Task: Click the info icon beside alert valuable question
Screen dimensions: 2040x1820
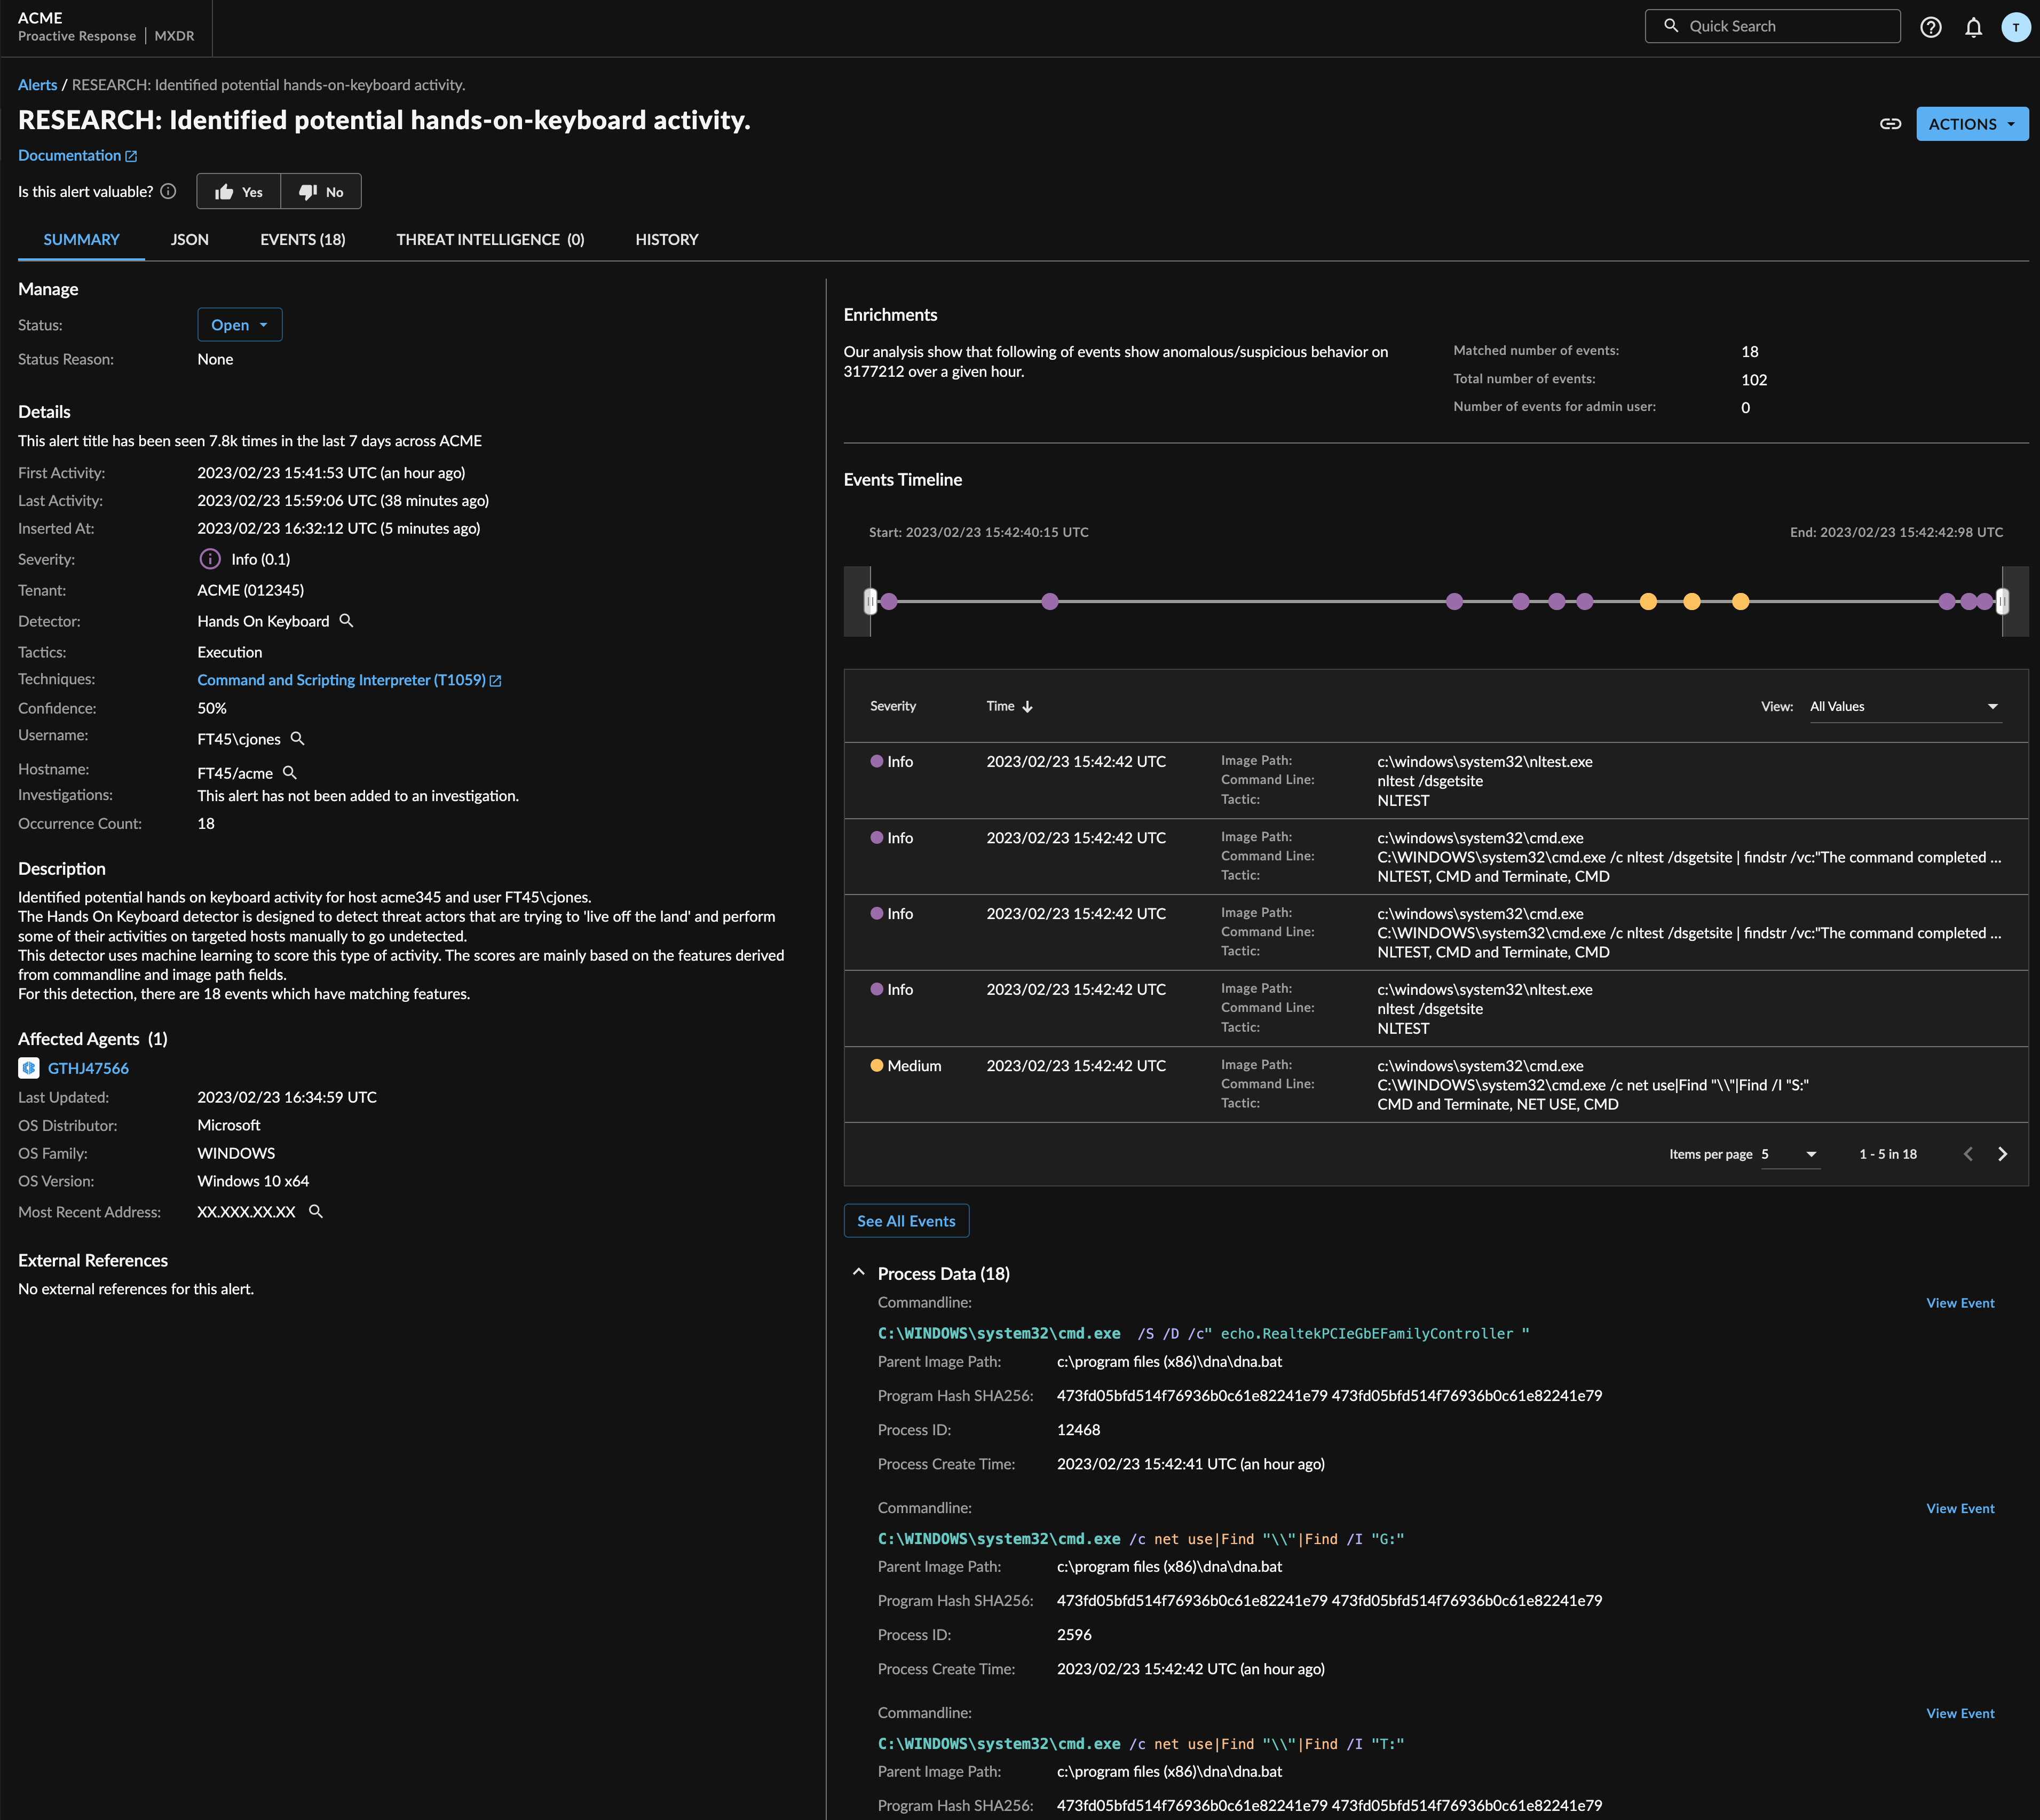Action: point(169,191)
